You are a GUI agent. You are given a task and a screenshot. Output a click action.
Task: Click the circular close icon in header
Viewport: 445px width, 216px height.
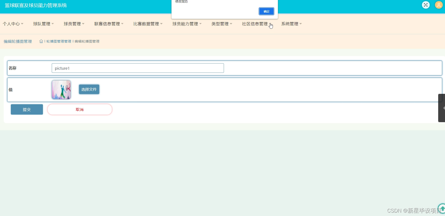pyautogui.click(x=426, y=5)
